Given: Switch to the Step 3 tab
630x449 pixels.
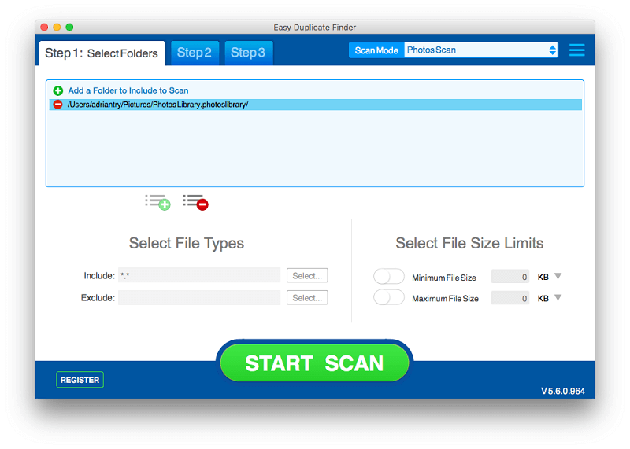Looking at the screenshot, I should [248, 53].
